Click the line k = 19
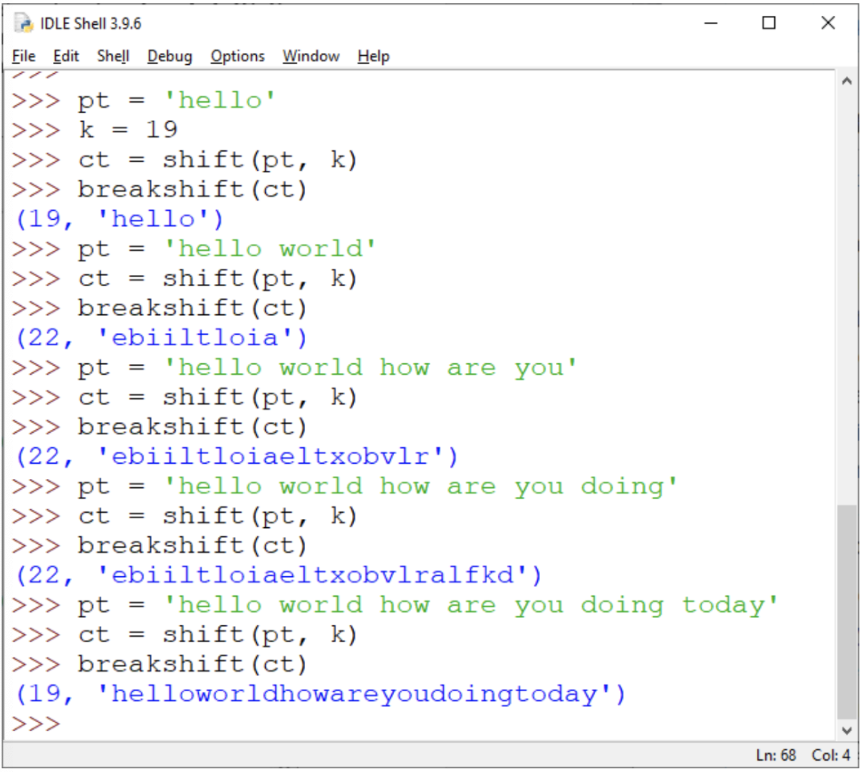The width and height of the screenshot is (861, 772). pyautogui.click(x=128, y=130)
